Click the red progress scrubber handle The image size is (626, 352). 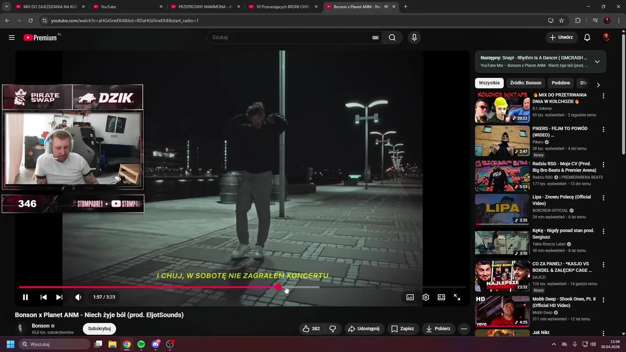tap(278, 287)
